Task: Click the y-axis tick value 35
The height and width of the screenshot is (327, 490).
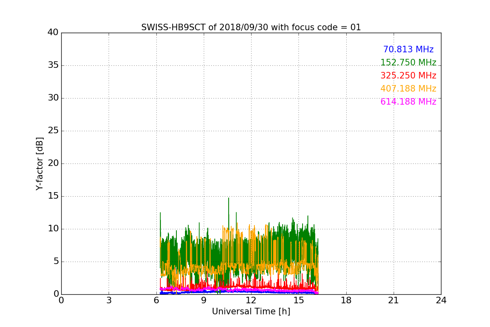Action: [x=53, y=65]
